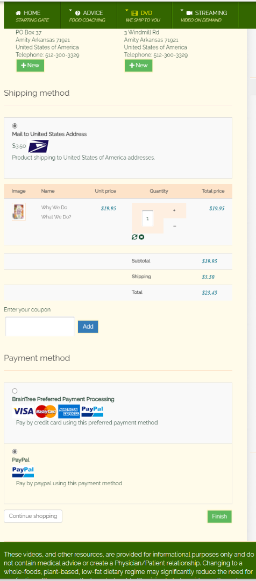Select Mail to United States Address radio

(x=15, y=126)
